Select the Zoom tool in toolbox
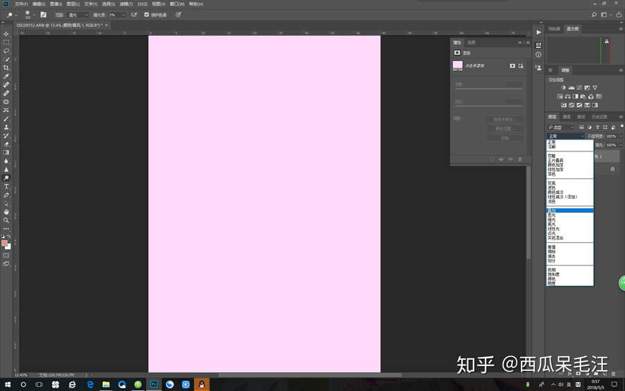The width and height of the screenshot is (625, 391). (x=6, y=220)
